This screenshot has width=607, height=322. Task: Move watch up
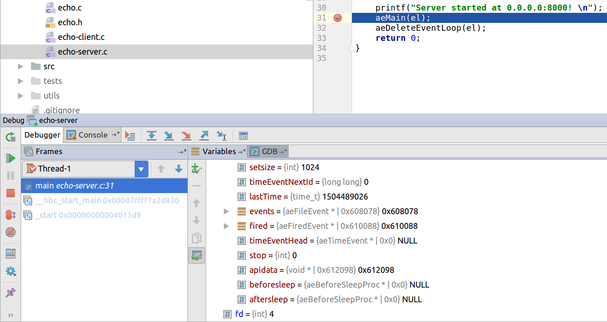tap(197, 203)
